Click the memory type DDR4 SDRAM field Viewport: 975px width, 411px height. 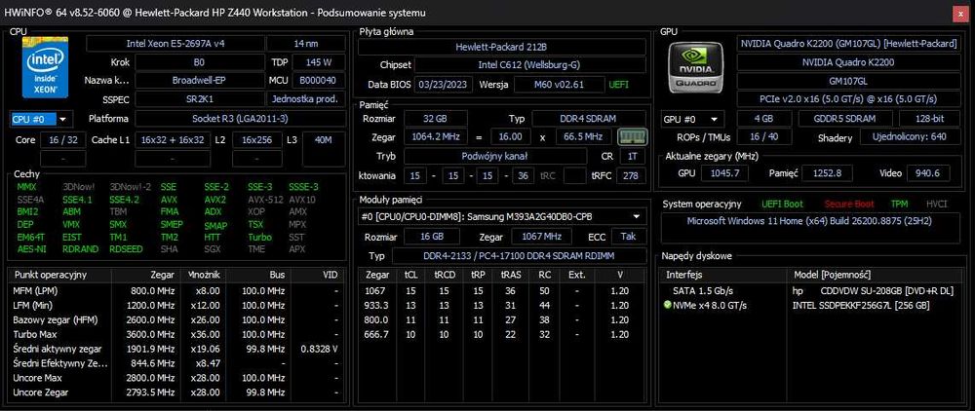point(588,118)
